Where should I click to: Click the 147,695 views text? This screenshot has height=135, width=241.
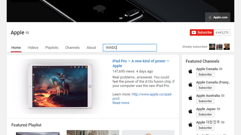click(x=124, y=71)
